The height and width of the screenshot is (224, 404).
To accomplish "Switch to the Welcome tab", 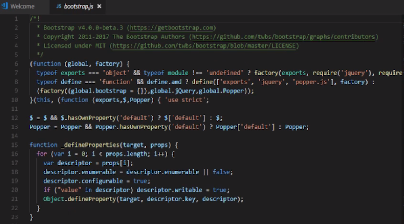I will click(24, 6).
